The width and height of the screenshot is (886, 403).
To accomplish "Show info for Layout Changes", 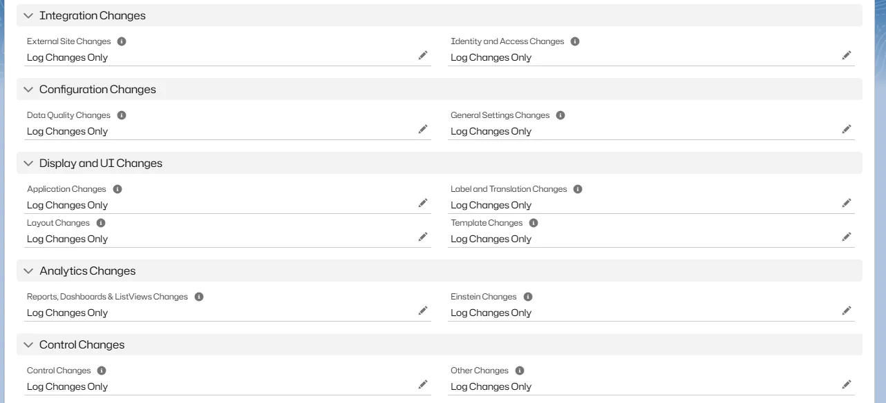I will tap(101, 223).
